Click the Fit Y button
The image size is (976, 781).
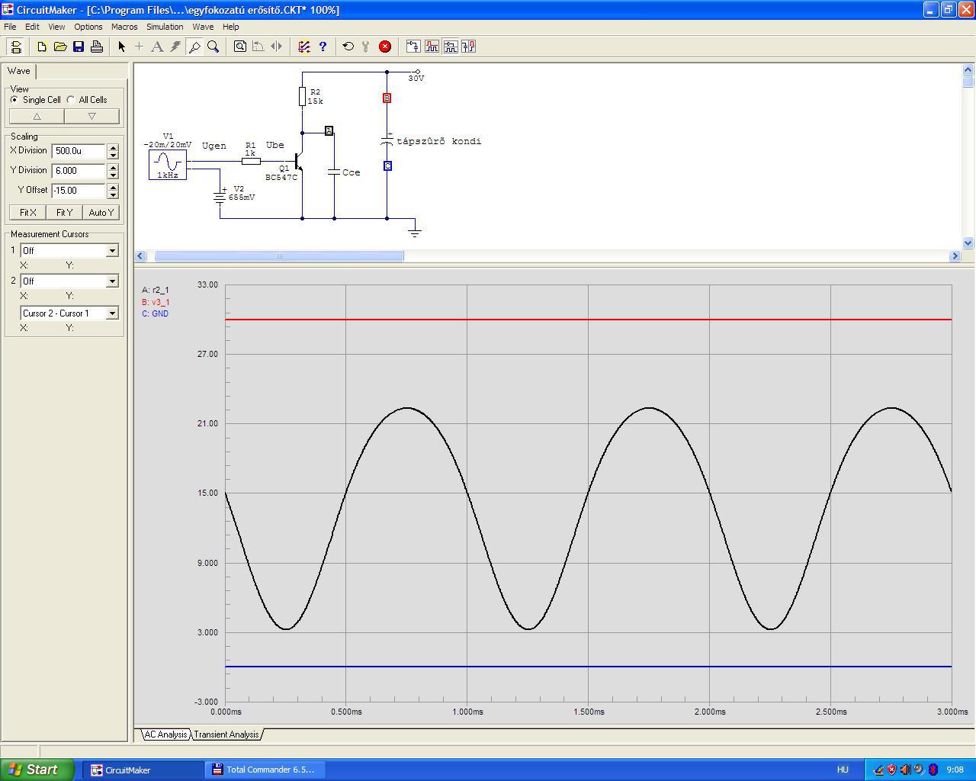(x=65, y=213)
